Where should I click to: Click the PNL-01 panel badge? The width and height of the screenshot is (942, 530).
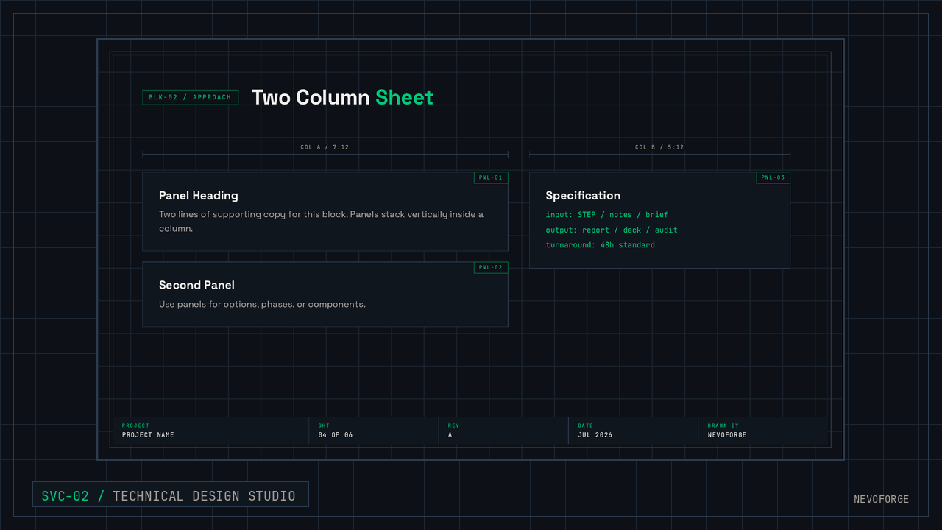(x=491, y=177)
